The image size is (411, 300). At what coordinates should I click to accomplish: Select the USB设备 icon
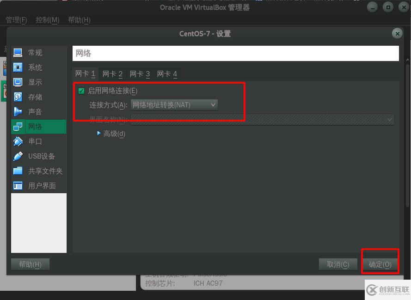click(18, 156)
